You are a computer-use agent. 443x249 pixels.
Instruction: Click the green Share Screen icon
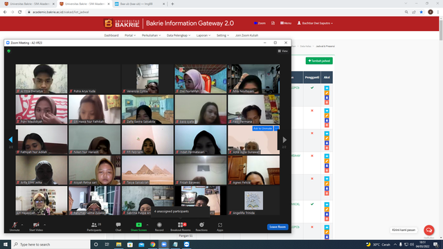(x=138, y=225)
